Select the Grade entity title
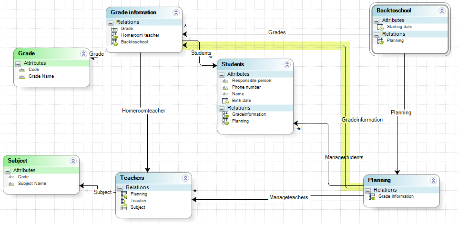Image resolution: width=458 pixels, height=225 pixels. tap(27, 53)
